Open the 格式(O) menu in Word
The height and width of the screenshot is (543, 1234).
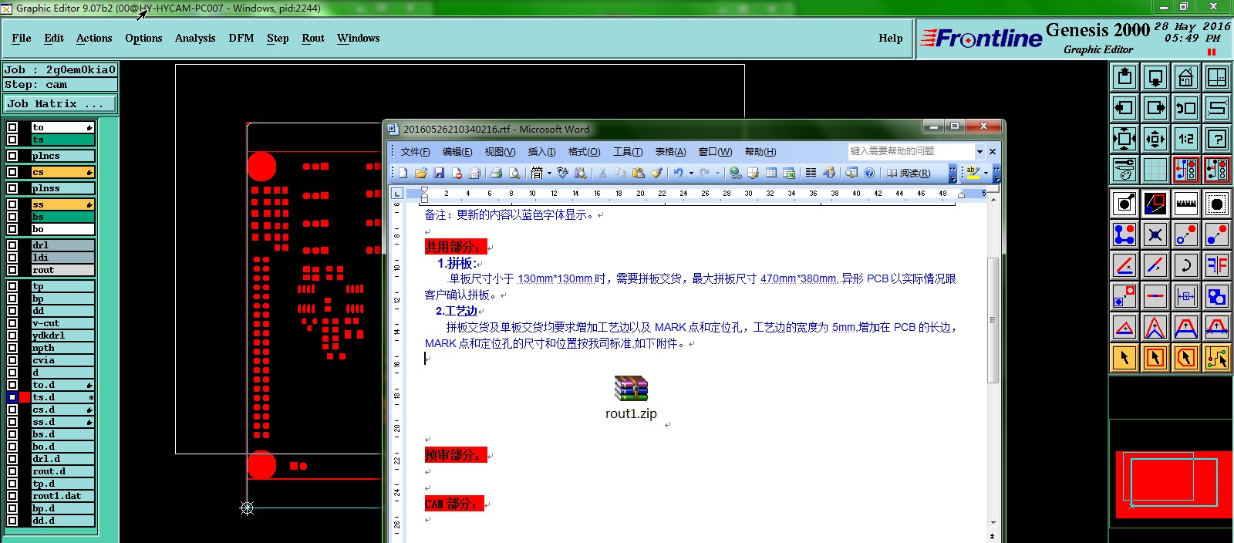point(584,152)
